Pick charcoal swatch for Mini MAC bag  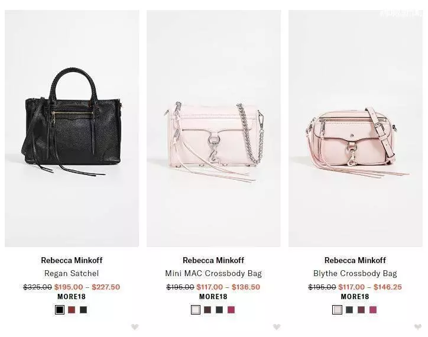tap(219, 310)
